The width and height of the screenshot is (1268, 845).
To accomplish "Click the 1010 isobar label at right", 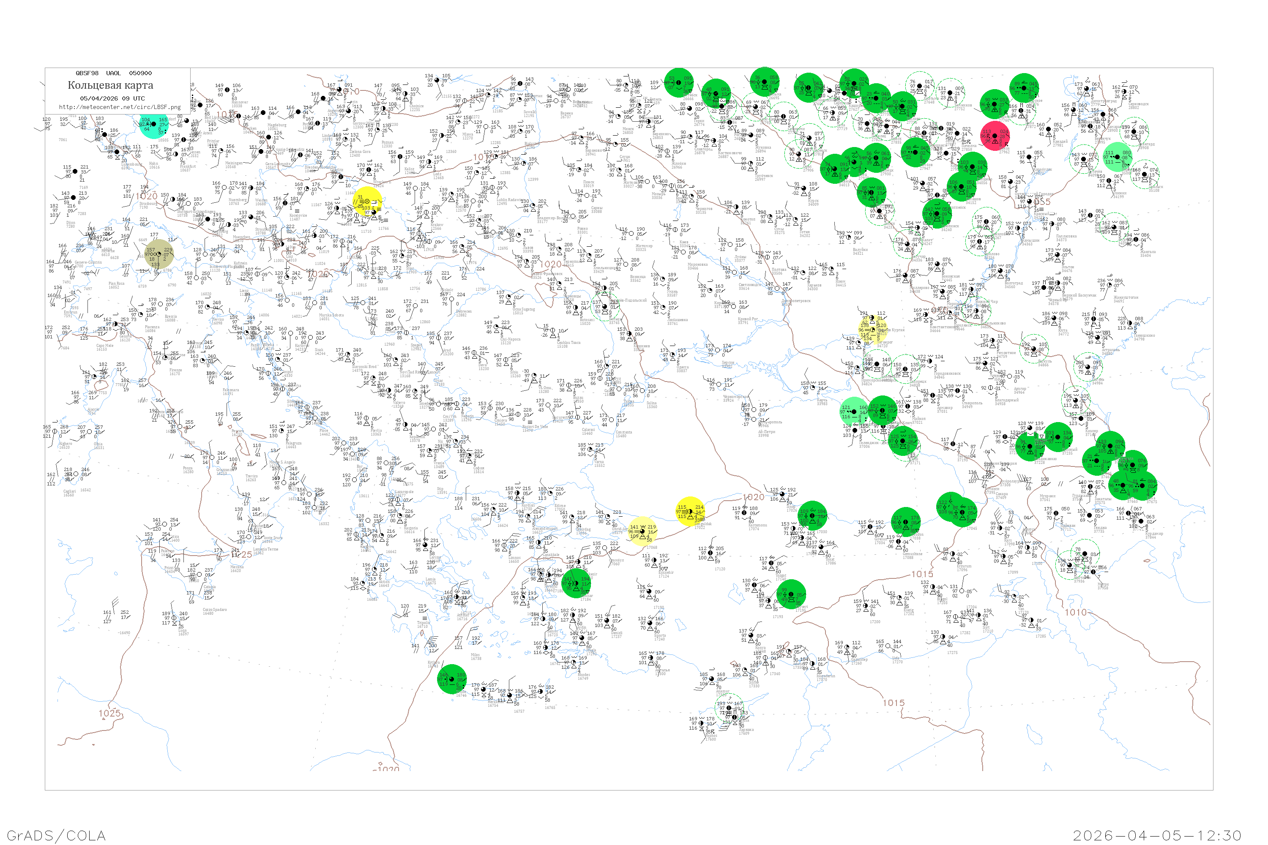I will coord(1076,612).
